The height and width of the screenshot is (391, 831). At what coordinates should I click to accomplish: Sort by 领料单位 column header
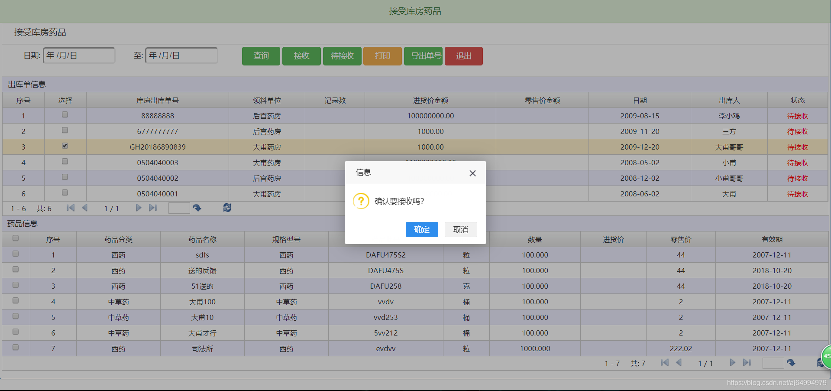pos(267,100)
